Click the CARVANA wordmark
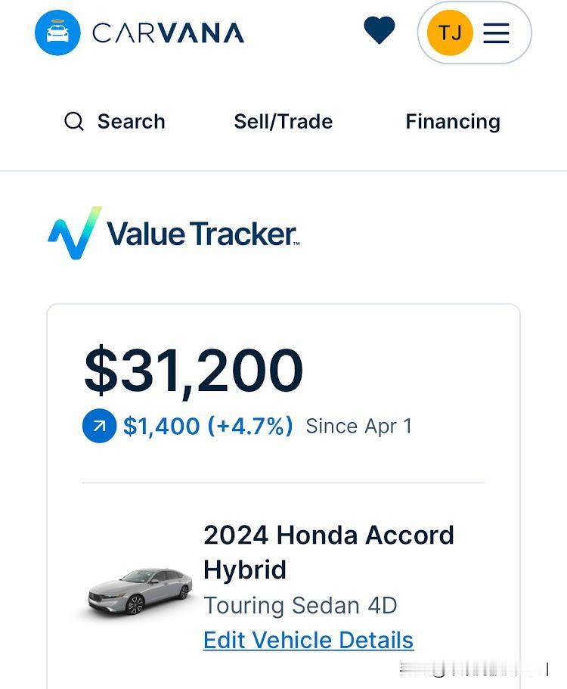This screenshot has height=689, width=567. 169,33
